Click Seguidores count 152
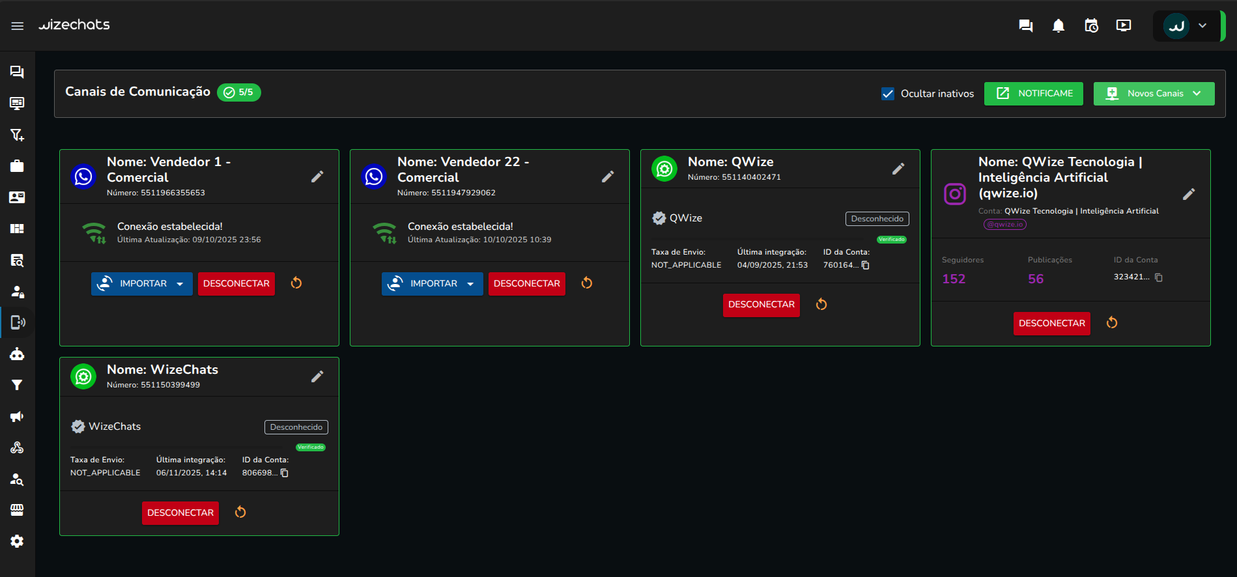 pyautogui.click(x=954, y=279)
